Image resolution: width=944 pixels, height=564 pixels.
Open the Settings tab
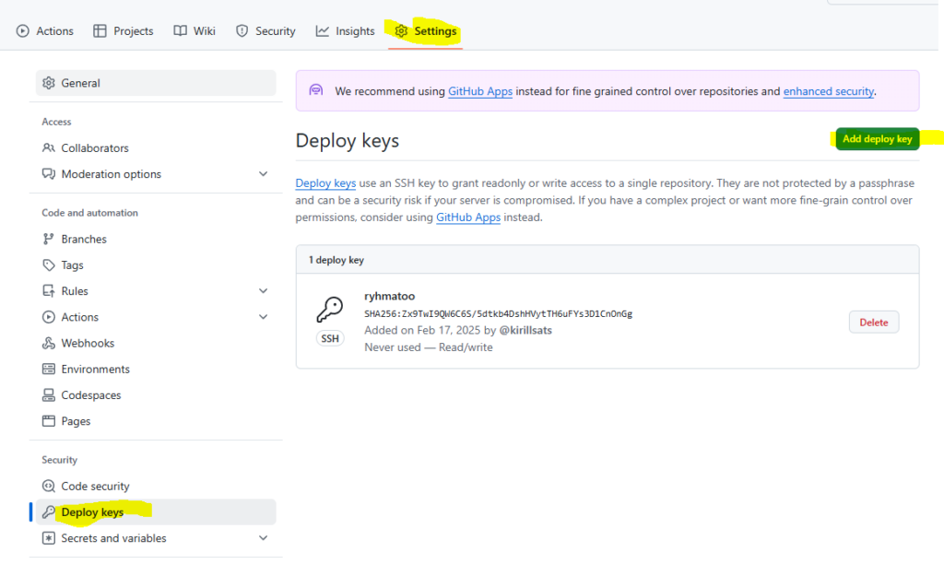click(x=426, y=30)
